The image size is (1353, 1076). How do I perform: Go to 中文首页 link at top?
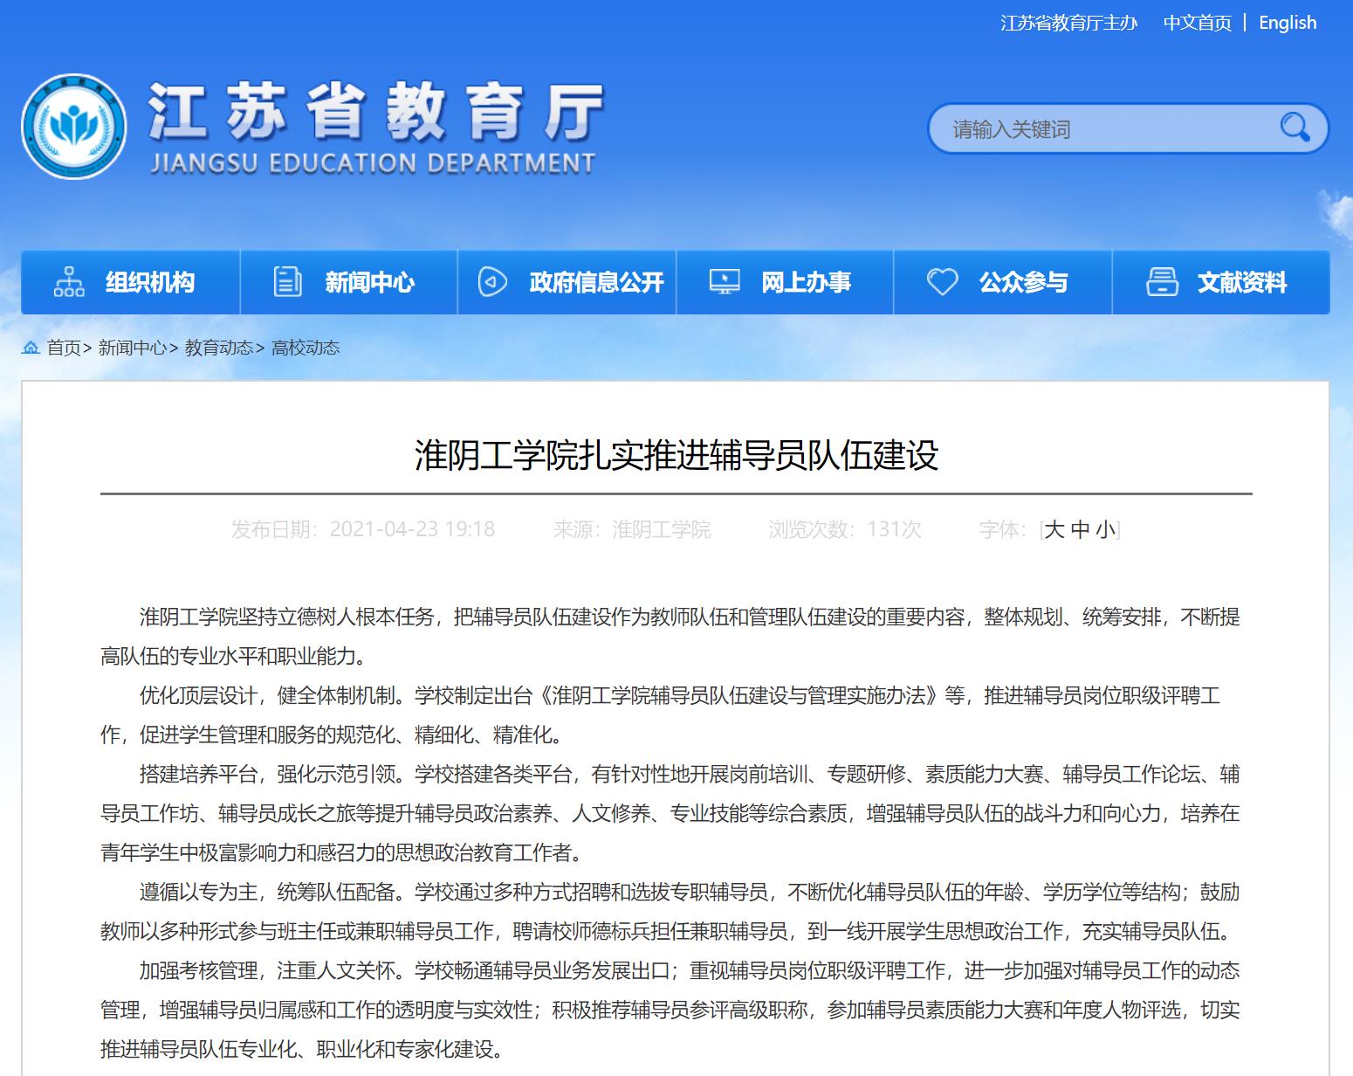click(x=1197, y=23)
